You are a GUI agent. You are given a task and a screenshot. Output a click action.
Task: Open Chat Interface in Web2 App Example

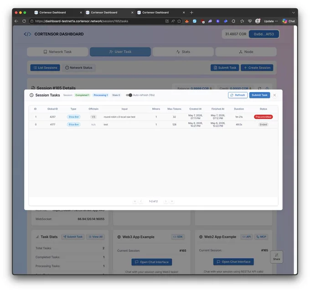(233, 262)
